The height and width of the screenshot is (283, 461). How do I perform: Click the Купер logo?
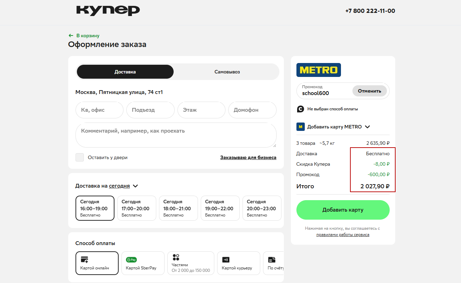[x=108, y=10]
